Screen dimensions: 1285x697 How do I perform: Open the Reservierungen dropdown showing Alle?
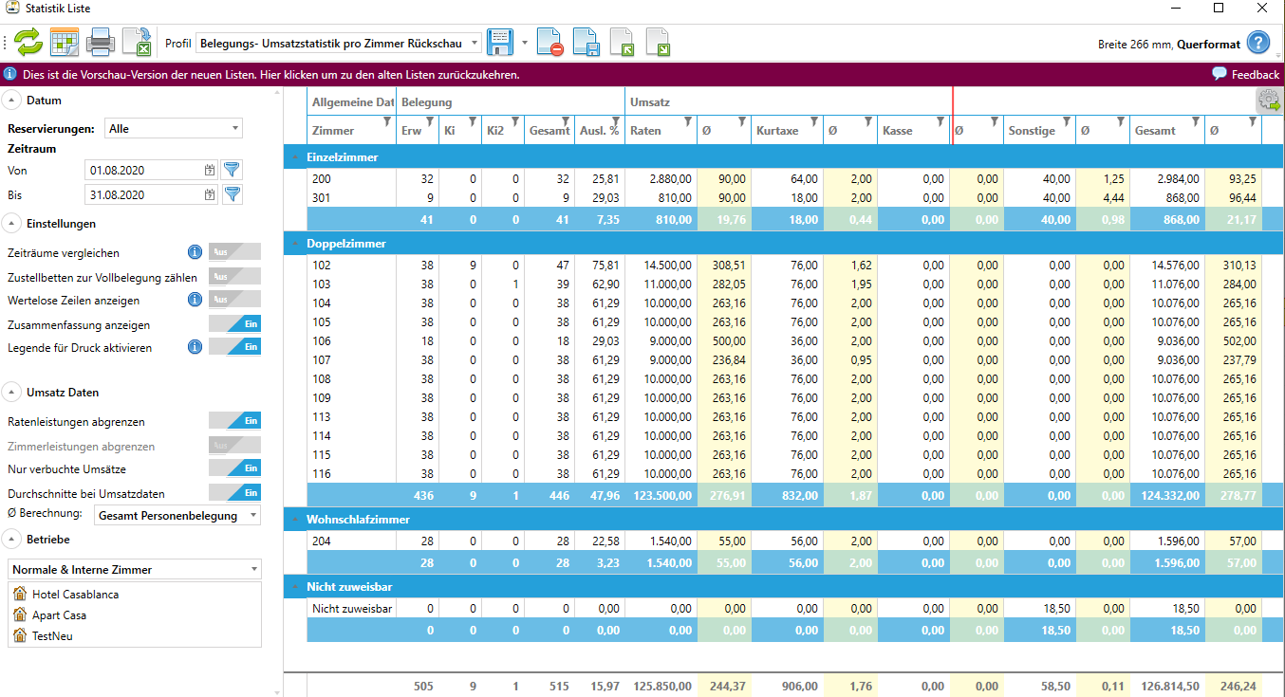coord(174,128)
